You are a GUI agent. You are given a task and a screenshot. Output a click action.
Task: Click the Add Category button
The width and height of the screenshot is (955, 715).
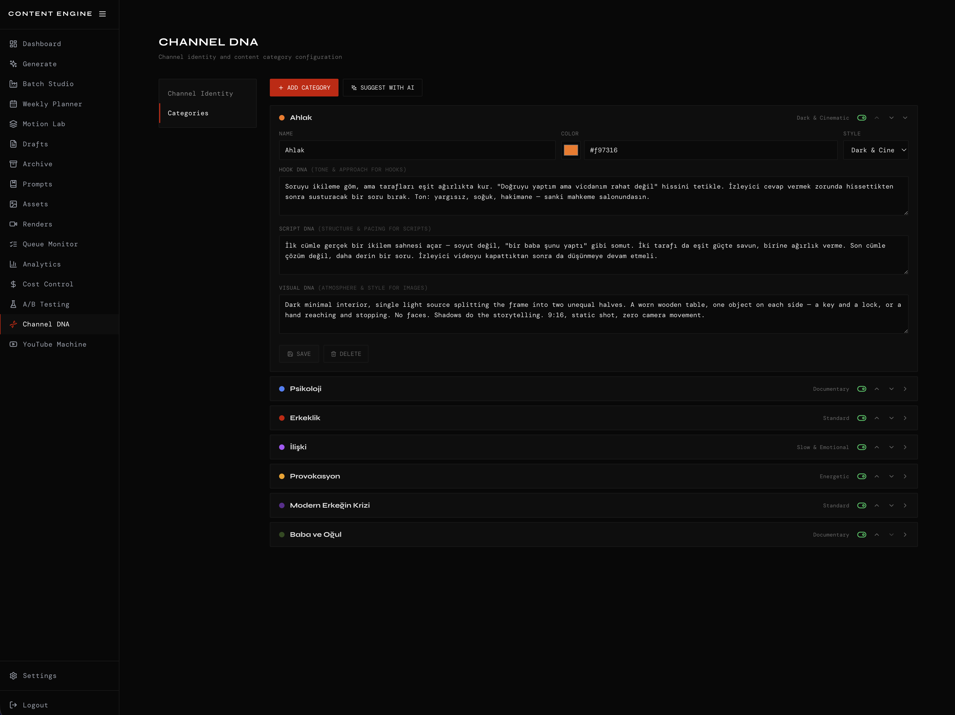point(304,88)
